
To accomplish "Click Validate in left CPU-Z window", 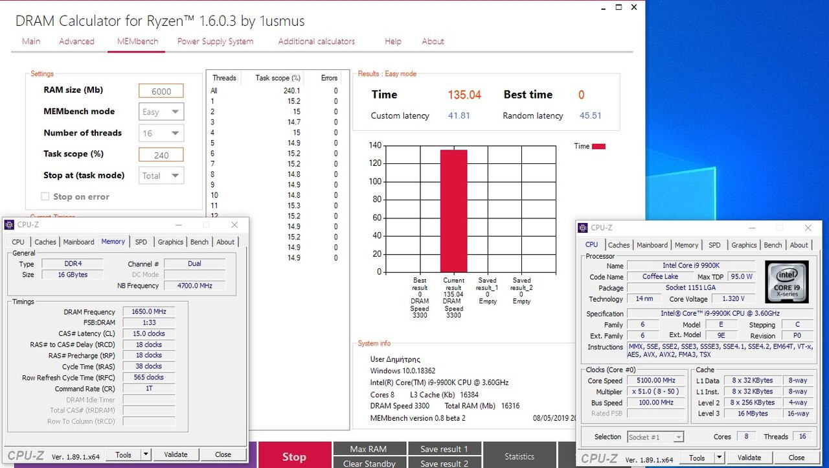I will [x=176, y=454].
